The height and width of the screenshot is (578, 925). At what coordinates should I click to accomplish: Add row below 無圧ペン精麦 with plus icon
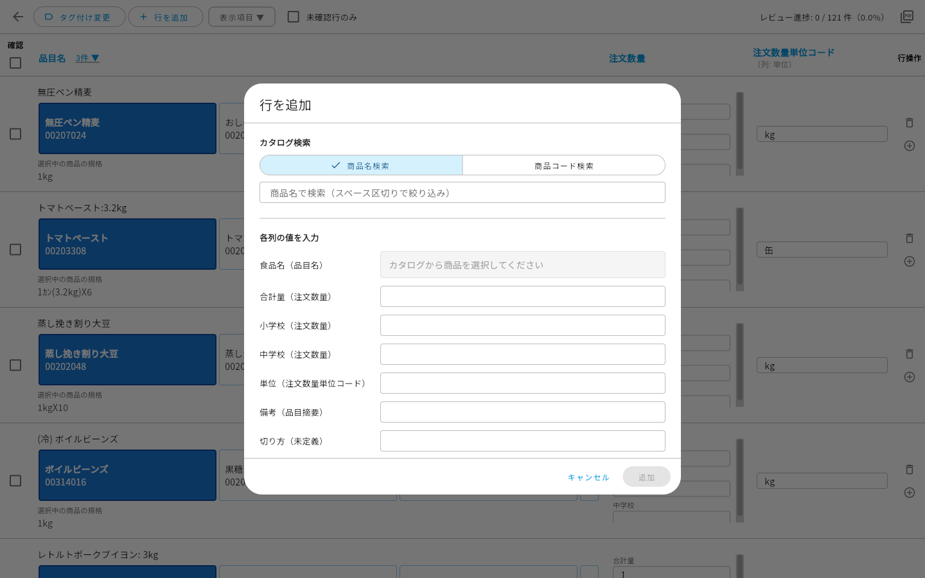click(x=909, y=146)
